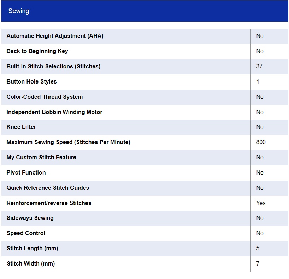The width and height of the screenshot is (289, 279).
Task: Select the value 37 for built-in stitches
Action: point(259,67)
